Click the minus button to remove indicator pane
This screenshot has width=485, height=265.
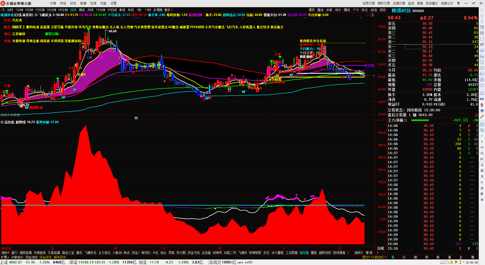coord(384,253)
